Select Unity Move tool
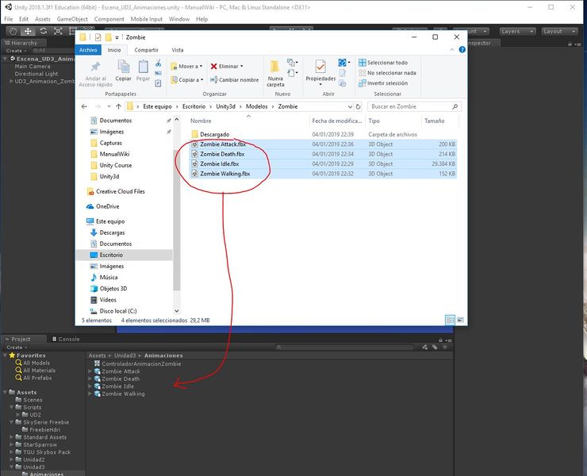 click(x=28, y=31)
